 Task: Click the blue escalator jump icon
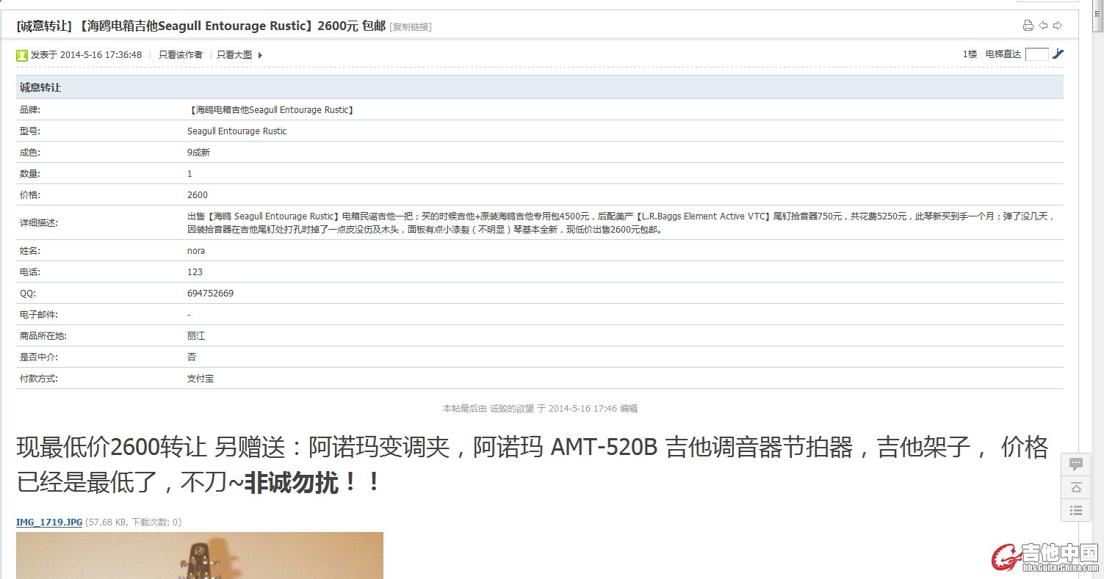click(1058, 54)
